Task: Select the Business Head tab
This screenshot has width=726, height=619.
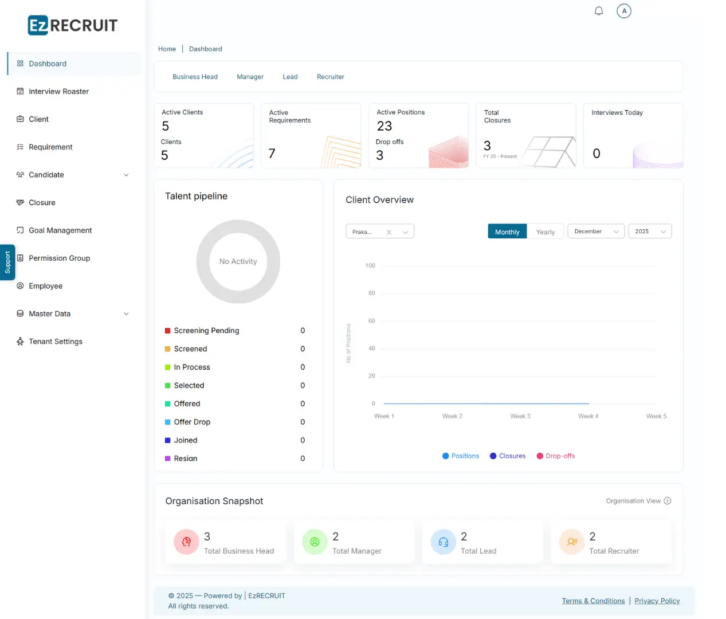Action: click(195, 77)
